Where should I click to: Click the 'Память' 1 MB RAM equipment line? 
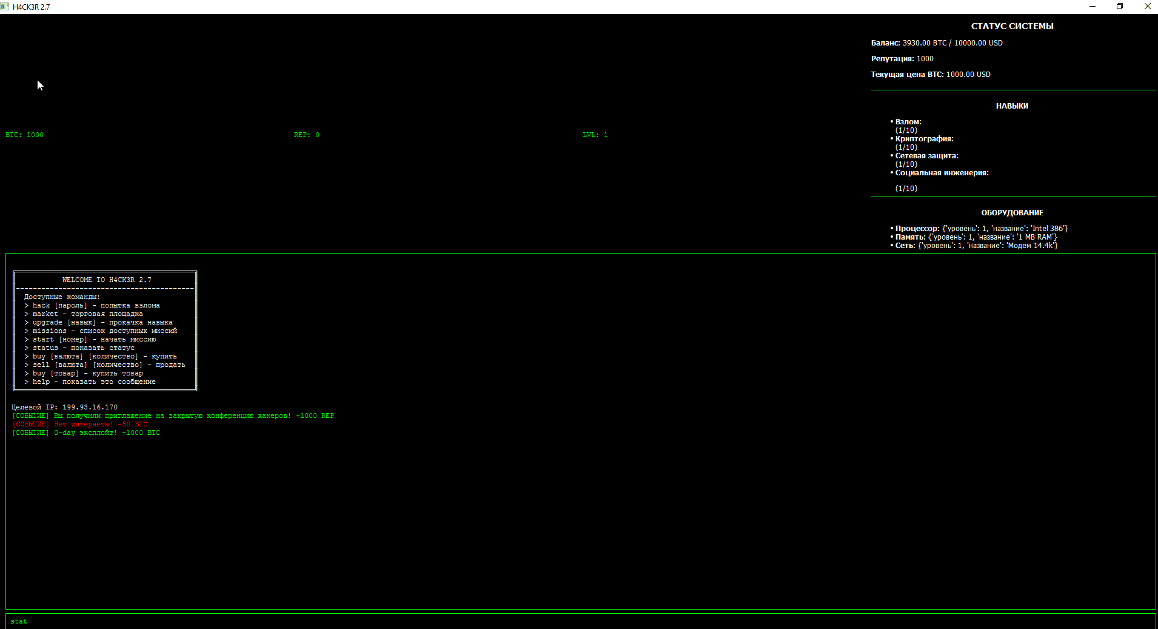click(x=976, y=237)
